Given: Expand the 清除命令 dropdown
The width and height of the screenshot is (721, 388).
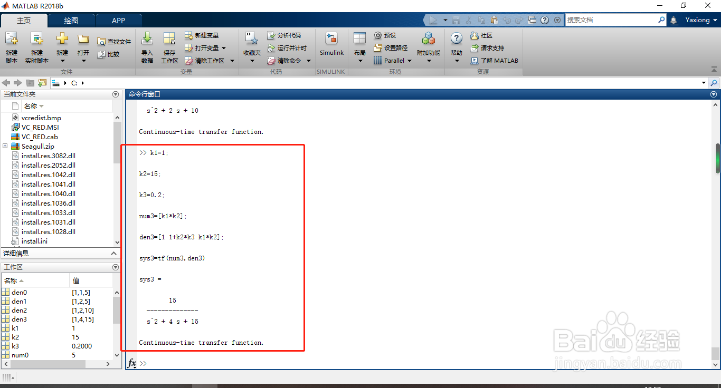Looking at the screenshot, I should 309,61.
